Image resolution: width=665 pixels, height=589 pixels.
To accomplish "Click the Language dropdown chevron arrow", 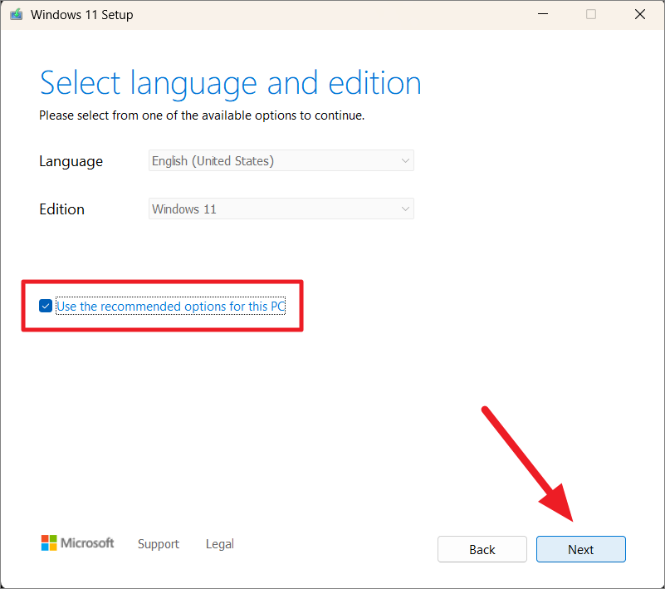I will (x=405, y=161).
